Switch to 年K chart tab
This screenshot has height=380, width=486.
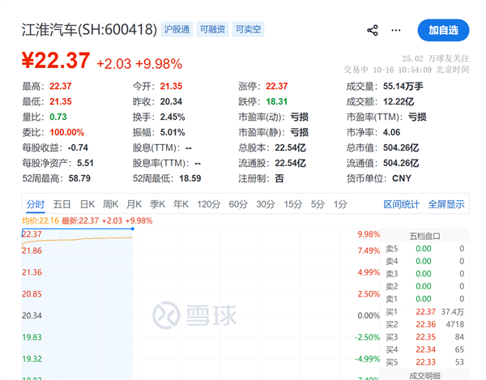click(x=181, y=204)
